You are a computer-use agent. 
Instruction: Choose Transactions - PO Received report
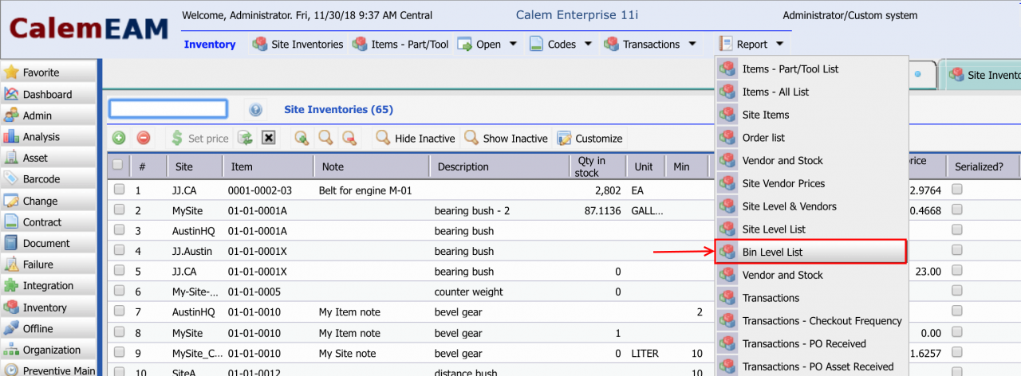tap(811, 343)
